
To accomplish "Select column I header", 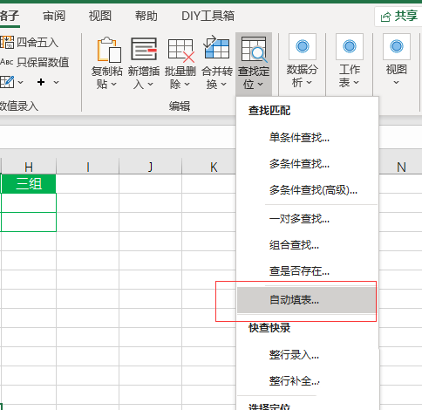I will point(88,167).
